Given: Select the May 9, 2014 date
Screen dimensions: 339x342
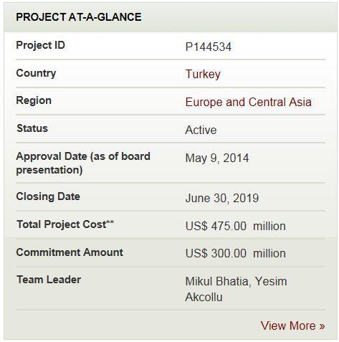Looking at the screenshot, I should 217,158.
